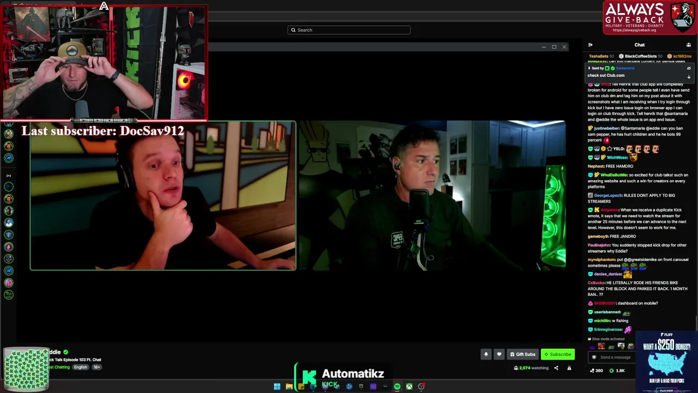698x393 pixels.
Task: Click the green Subscribe button
Action: click(558, 354)
